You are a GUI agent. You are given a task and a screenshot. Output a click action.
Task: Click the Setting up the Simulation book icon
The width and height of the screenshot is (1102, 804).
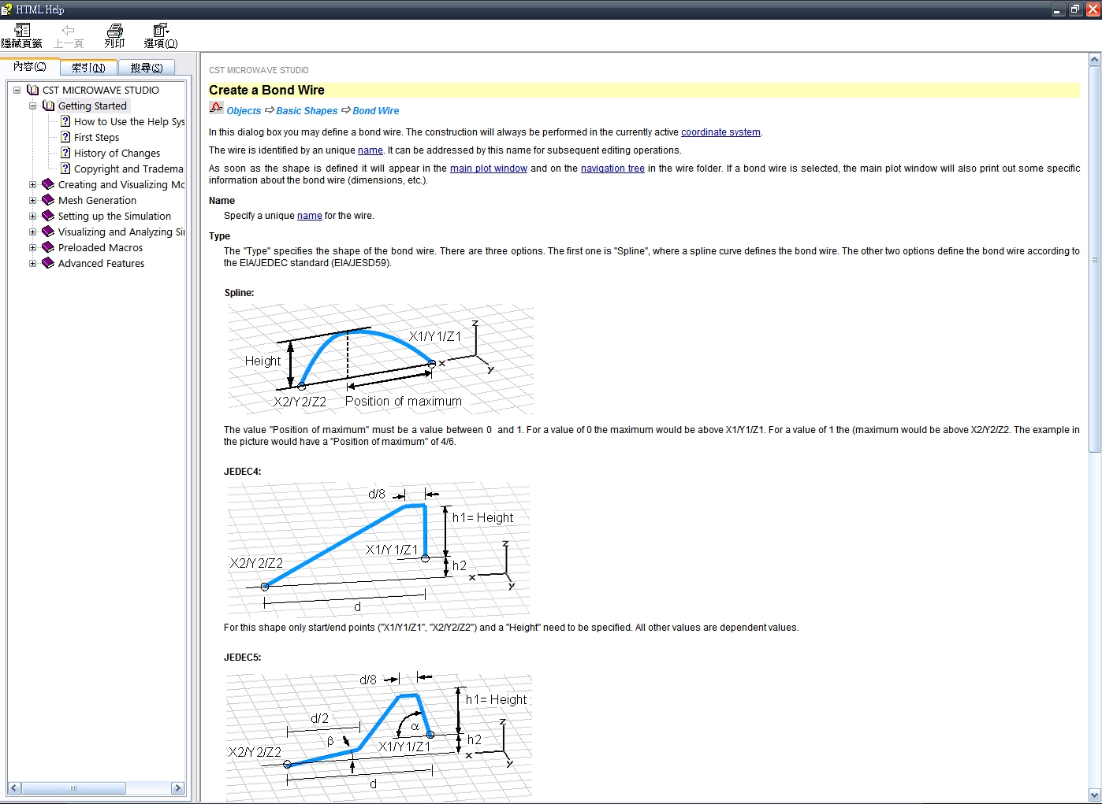point(48,216)
